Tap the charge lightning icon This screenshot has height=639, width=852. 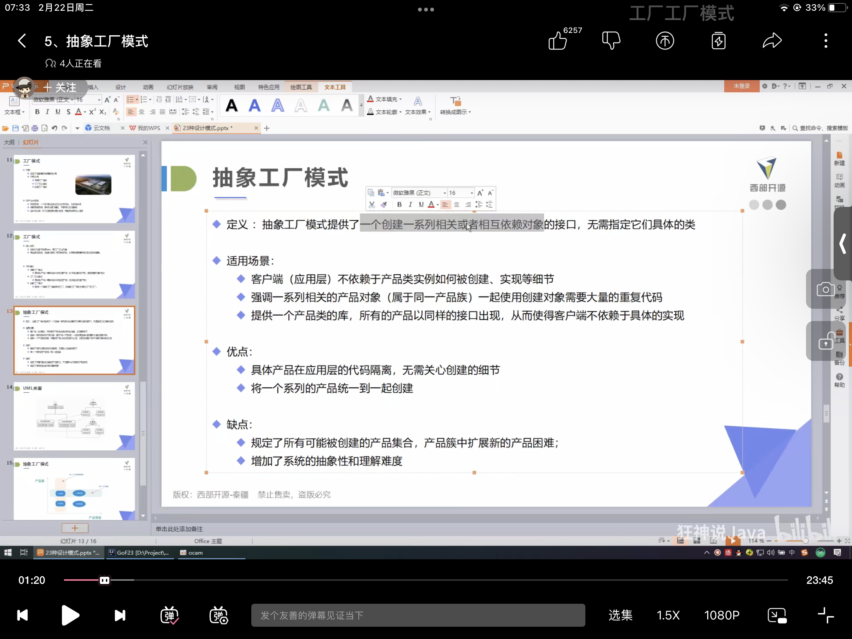point(719,41)
